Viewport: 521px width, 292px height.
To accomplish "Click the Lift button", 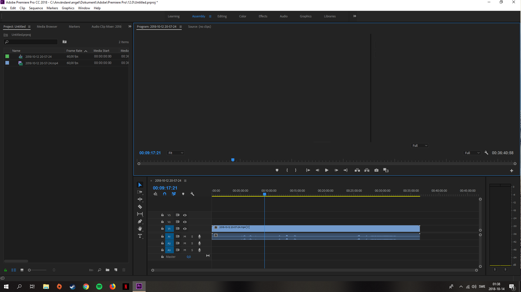I will point(357,170).
